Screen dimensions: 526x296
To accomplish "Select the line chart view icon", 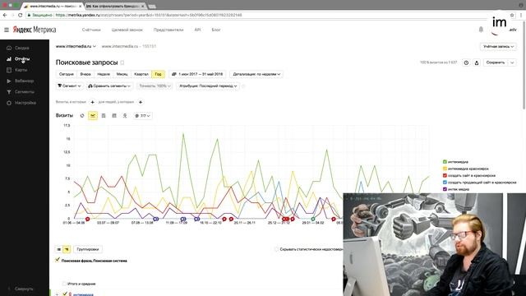I will tap(93, 115).
